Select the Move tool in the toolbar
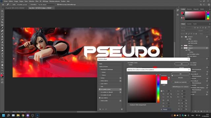Viewport: 211px width, 118px height. tap(2, 11)
